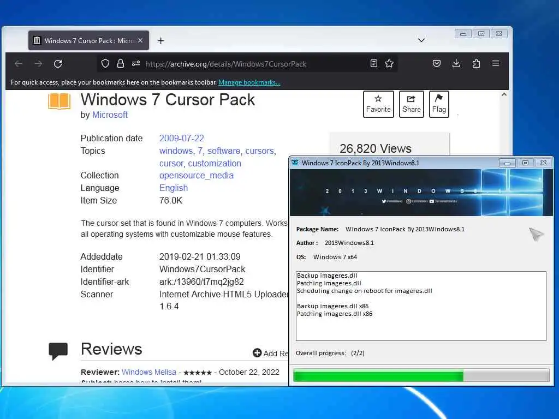This screenshot has height=419, width=559.
Task: Click the Flag button
Action: (x=439, y=104)
